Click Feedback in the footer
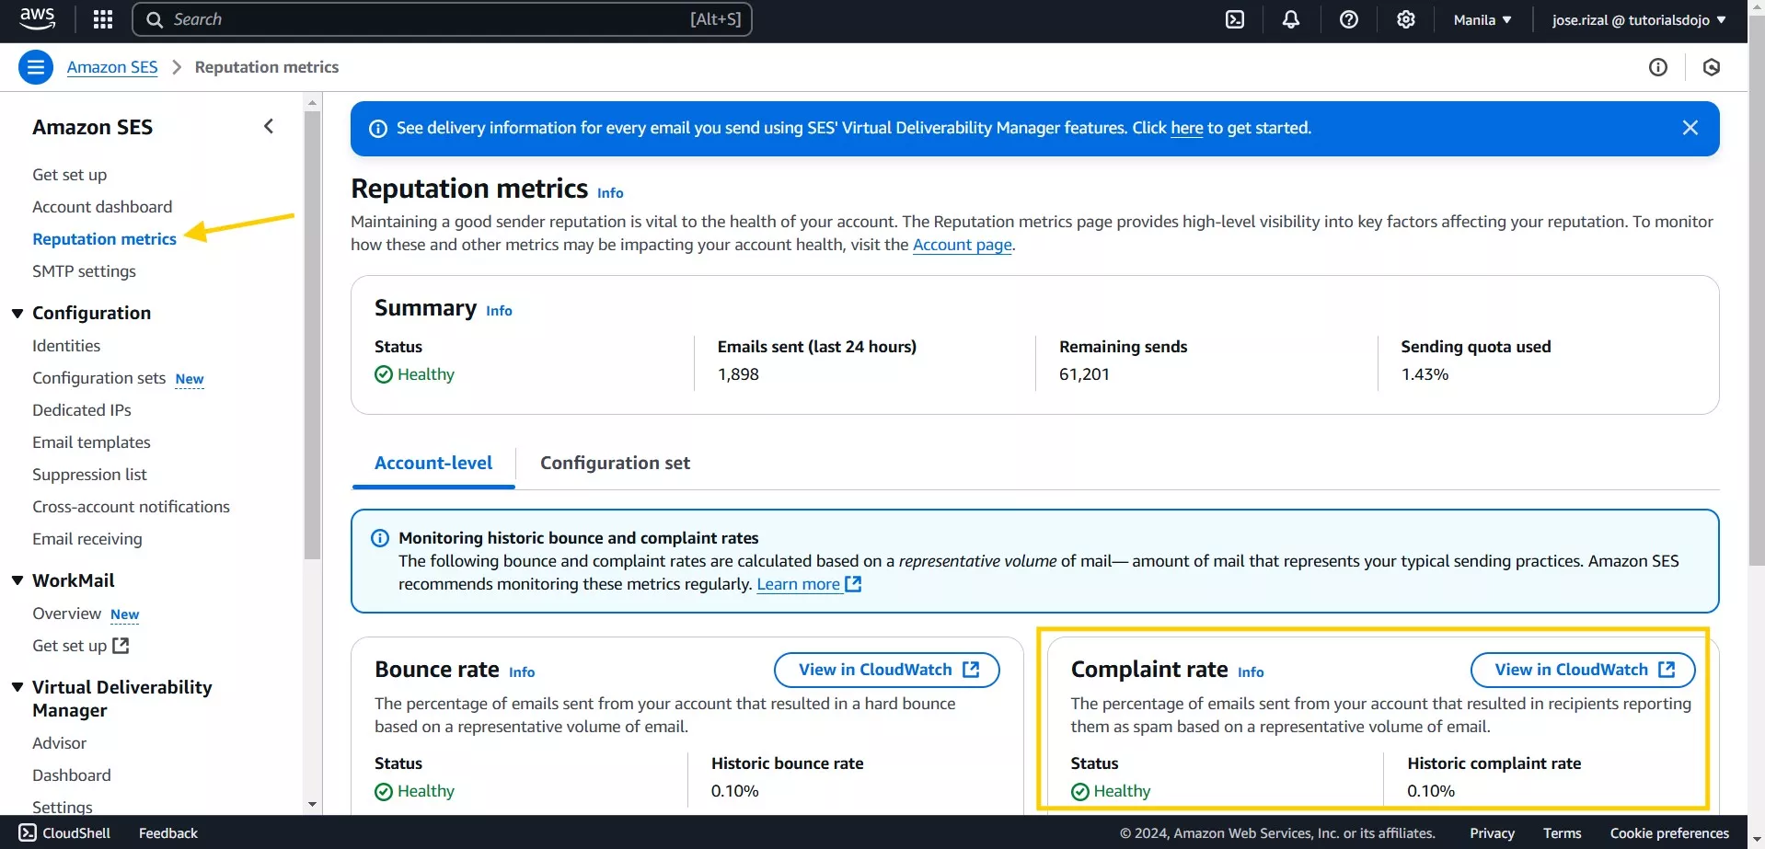The image size is (1765, 849). 167,833
